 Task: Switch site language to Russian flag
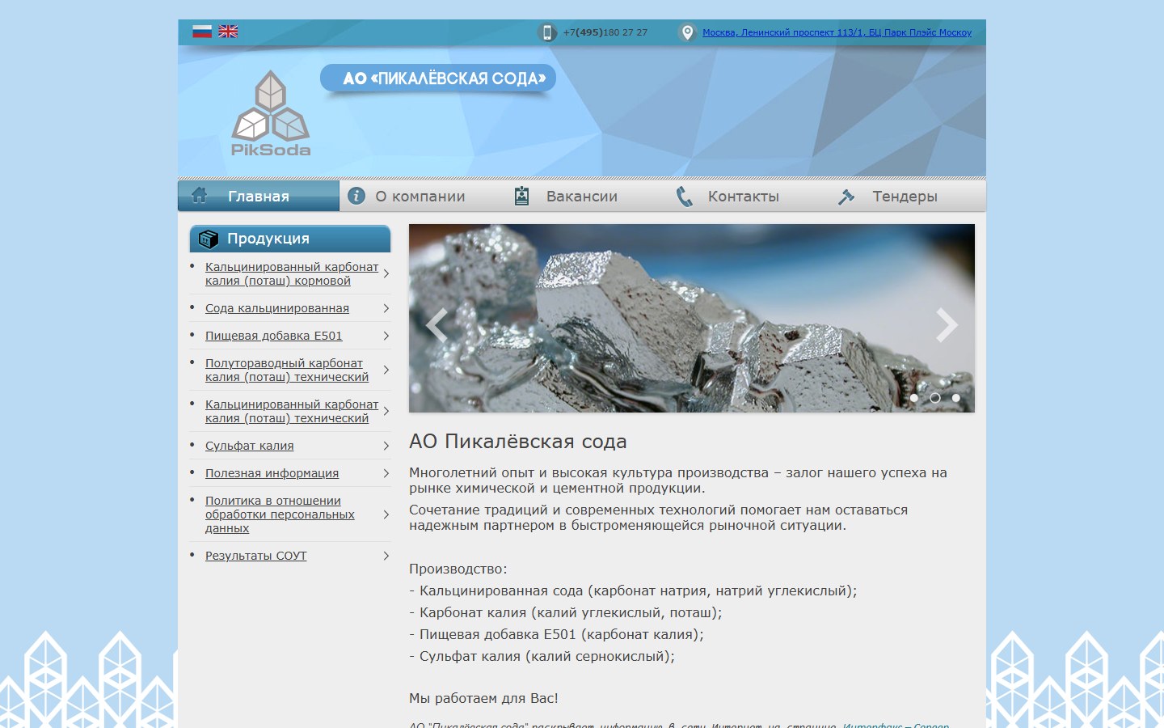coord(202,32)
